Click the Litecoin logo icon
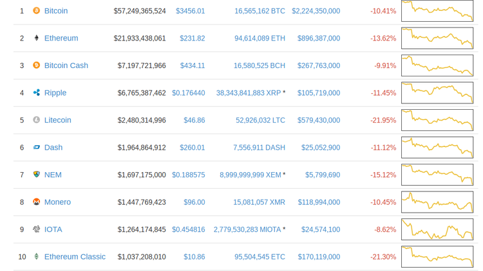This screenshot has height=271, width=483. (37, 120)
